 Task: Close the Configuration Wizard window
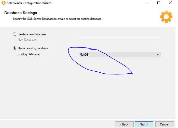tap(170, 3)
